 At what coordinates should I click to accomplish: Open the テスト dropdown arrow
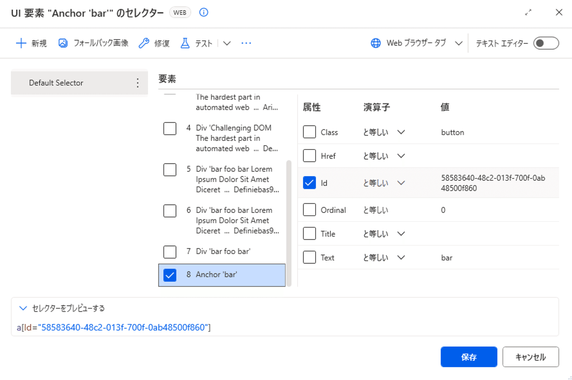click(227, 43)
